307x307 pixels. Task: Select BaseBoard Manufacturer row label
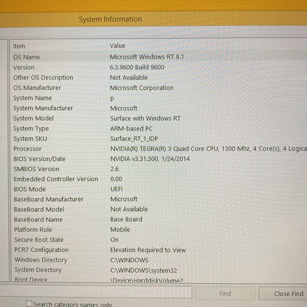point(49,199)
